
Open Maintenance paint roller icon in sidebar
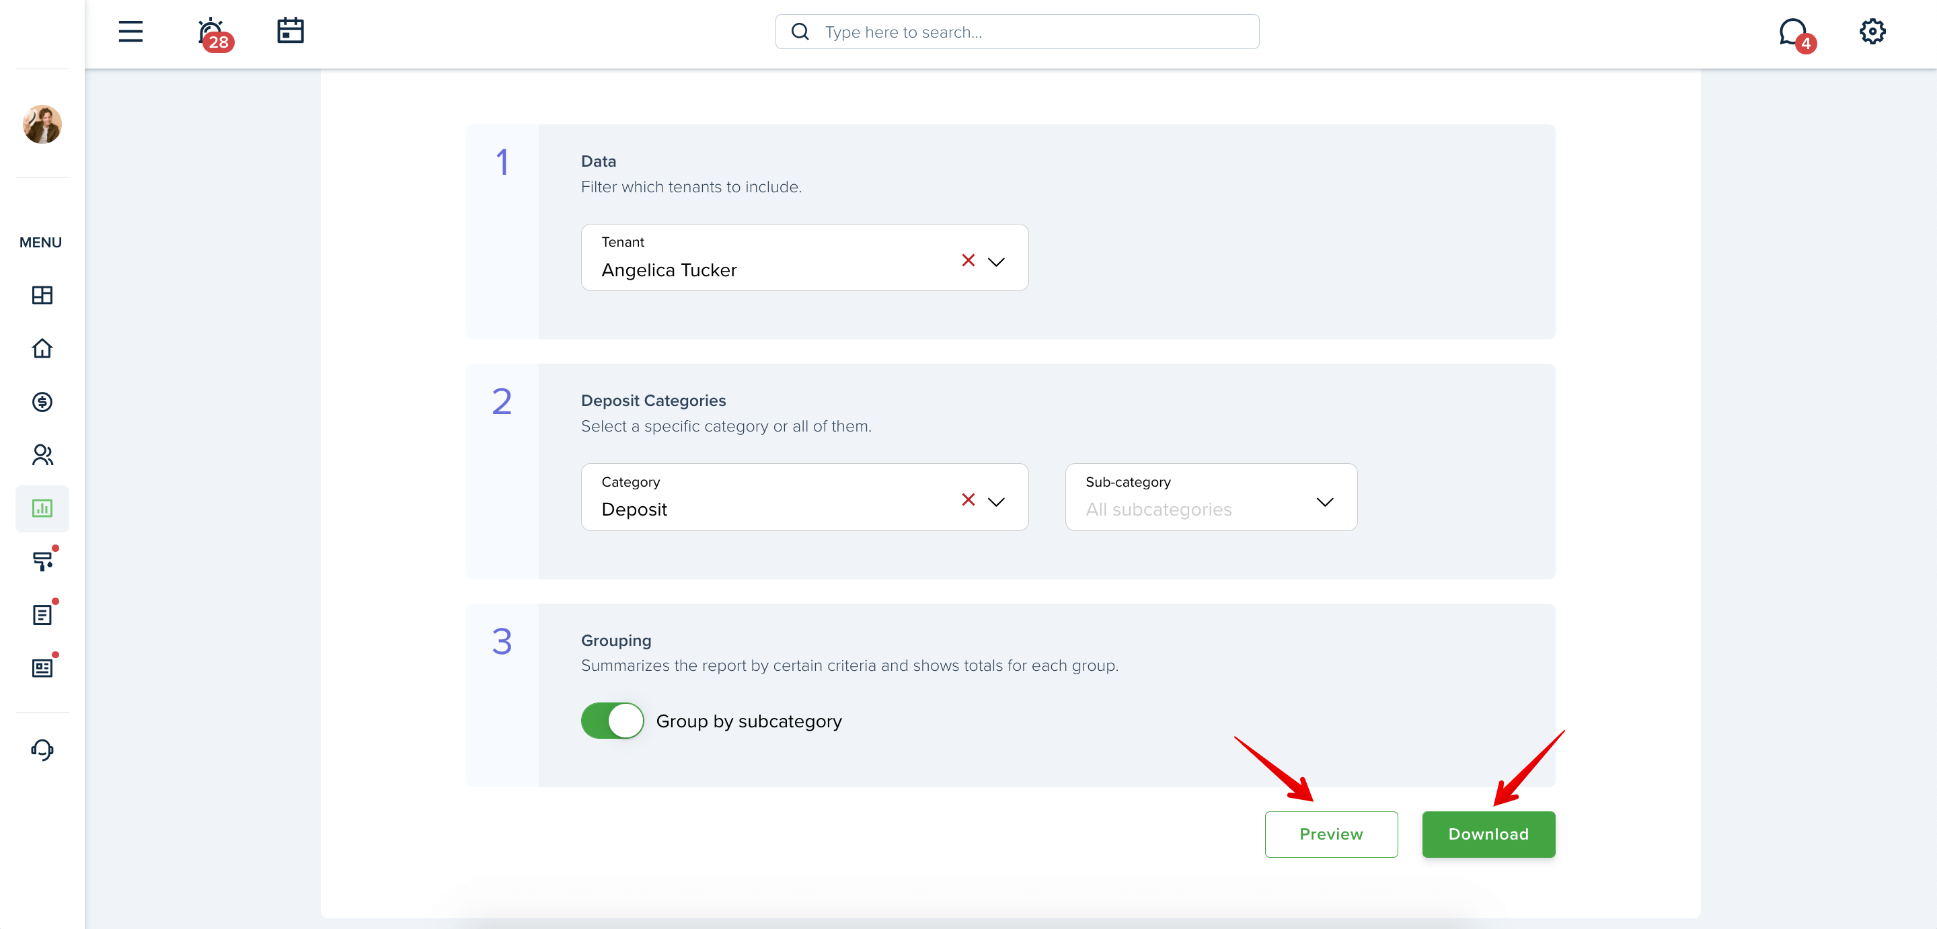[44, 561]
